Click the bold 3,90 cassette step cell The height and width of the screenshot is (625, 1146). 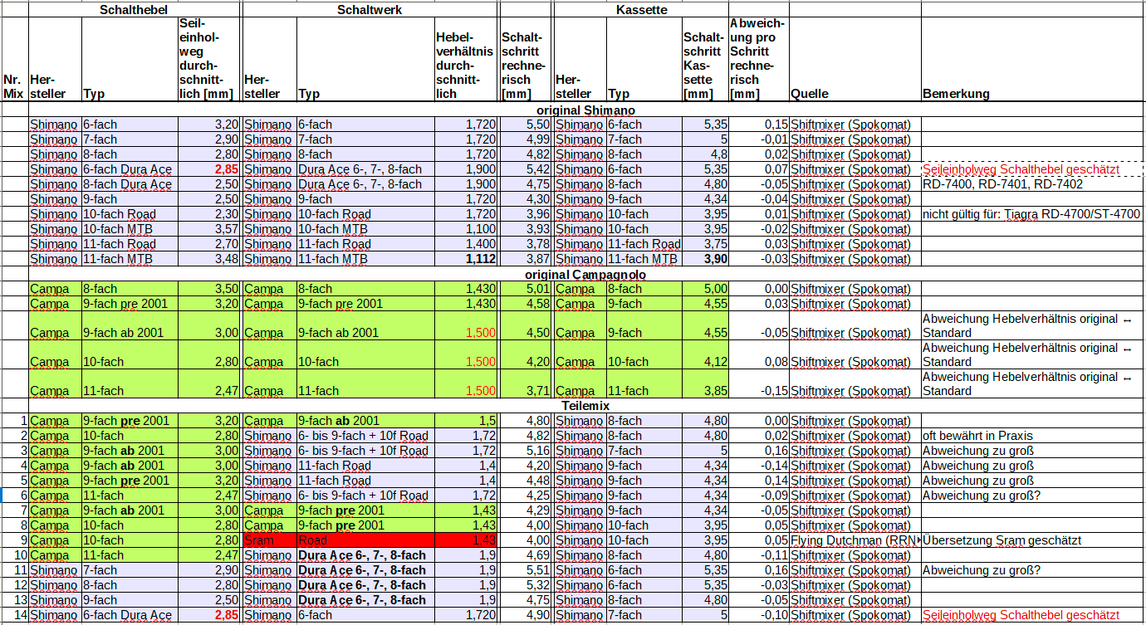click(x=705, y=259)
